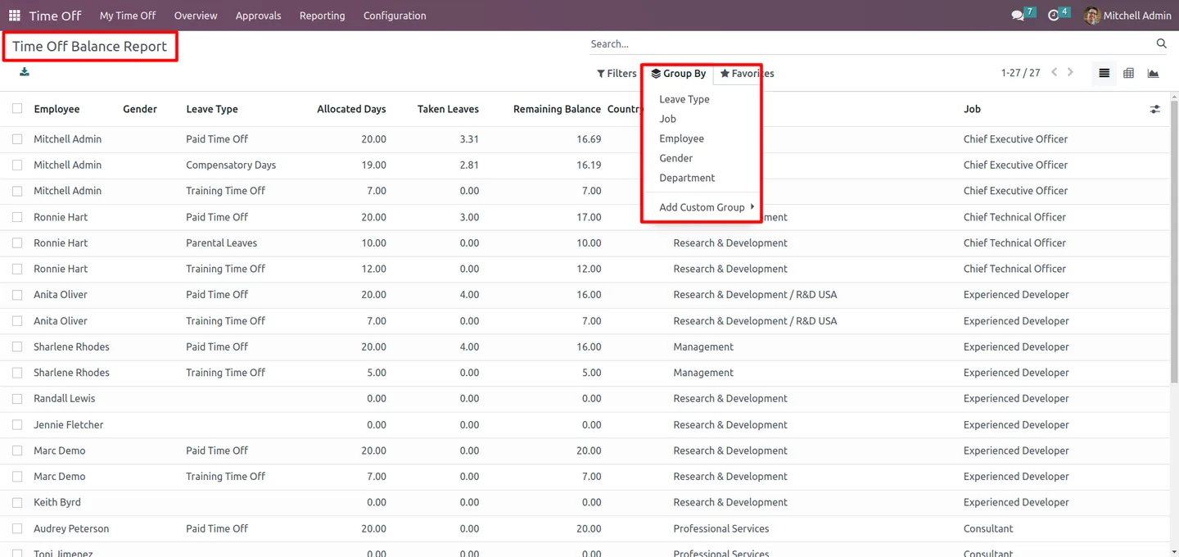Click Management in Sharlene Rhodes Paid Time Off row

[x=703, y=347]
